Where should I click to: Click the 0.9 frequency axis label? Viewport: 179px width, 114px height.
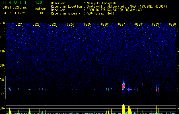pyautogui.click(x=2, y=66)
